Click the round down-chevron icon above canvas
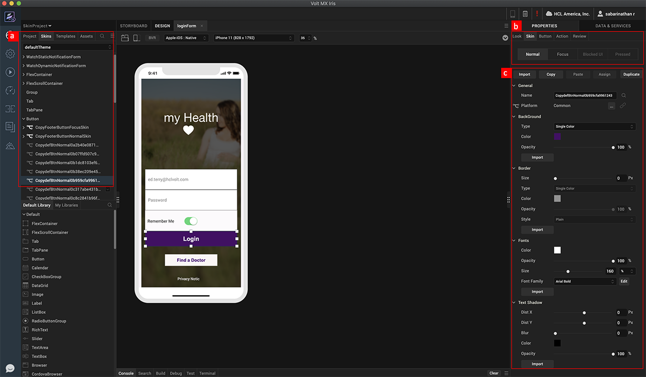Screen dimensions: 646x377 click(x=505, y=38)
